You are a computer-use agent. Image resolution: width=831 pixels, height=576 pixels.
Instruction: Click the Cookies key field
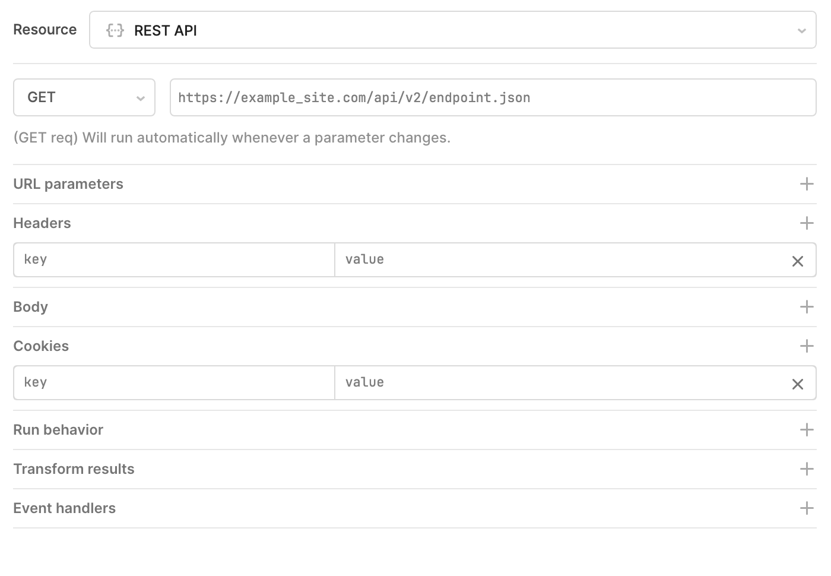pos(175,382)
